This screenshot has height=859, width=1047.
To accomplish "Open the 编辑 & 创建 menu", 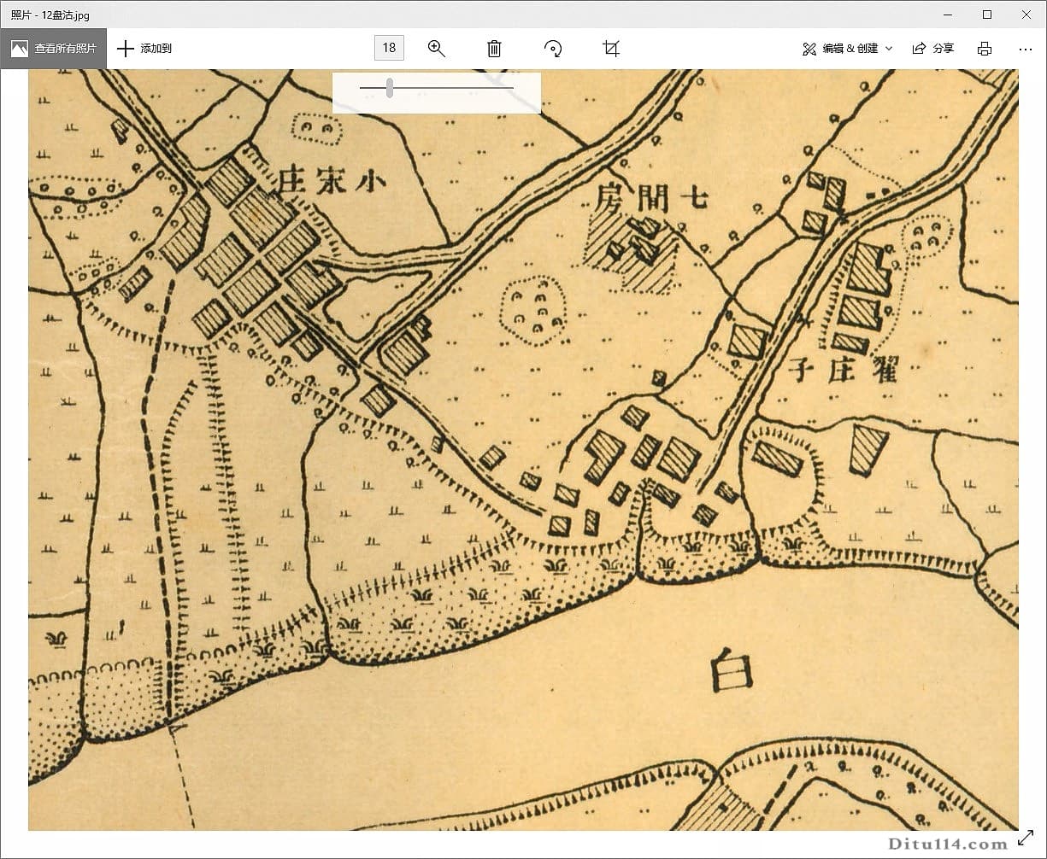I will 850,49.
